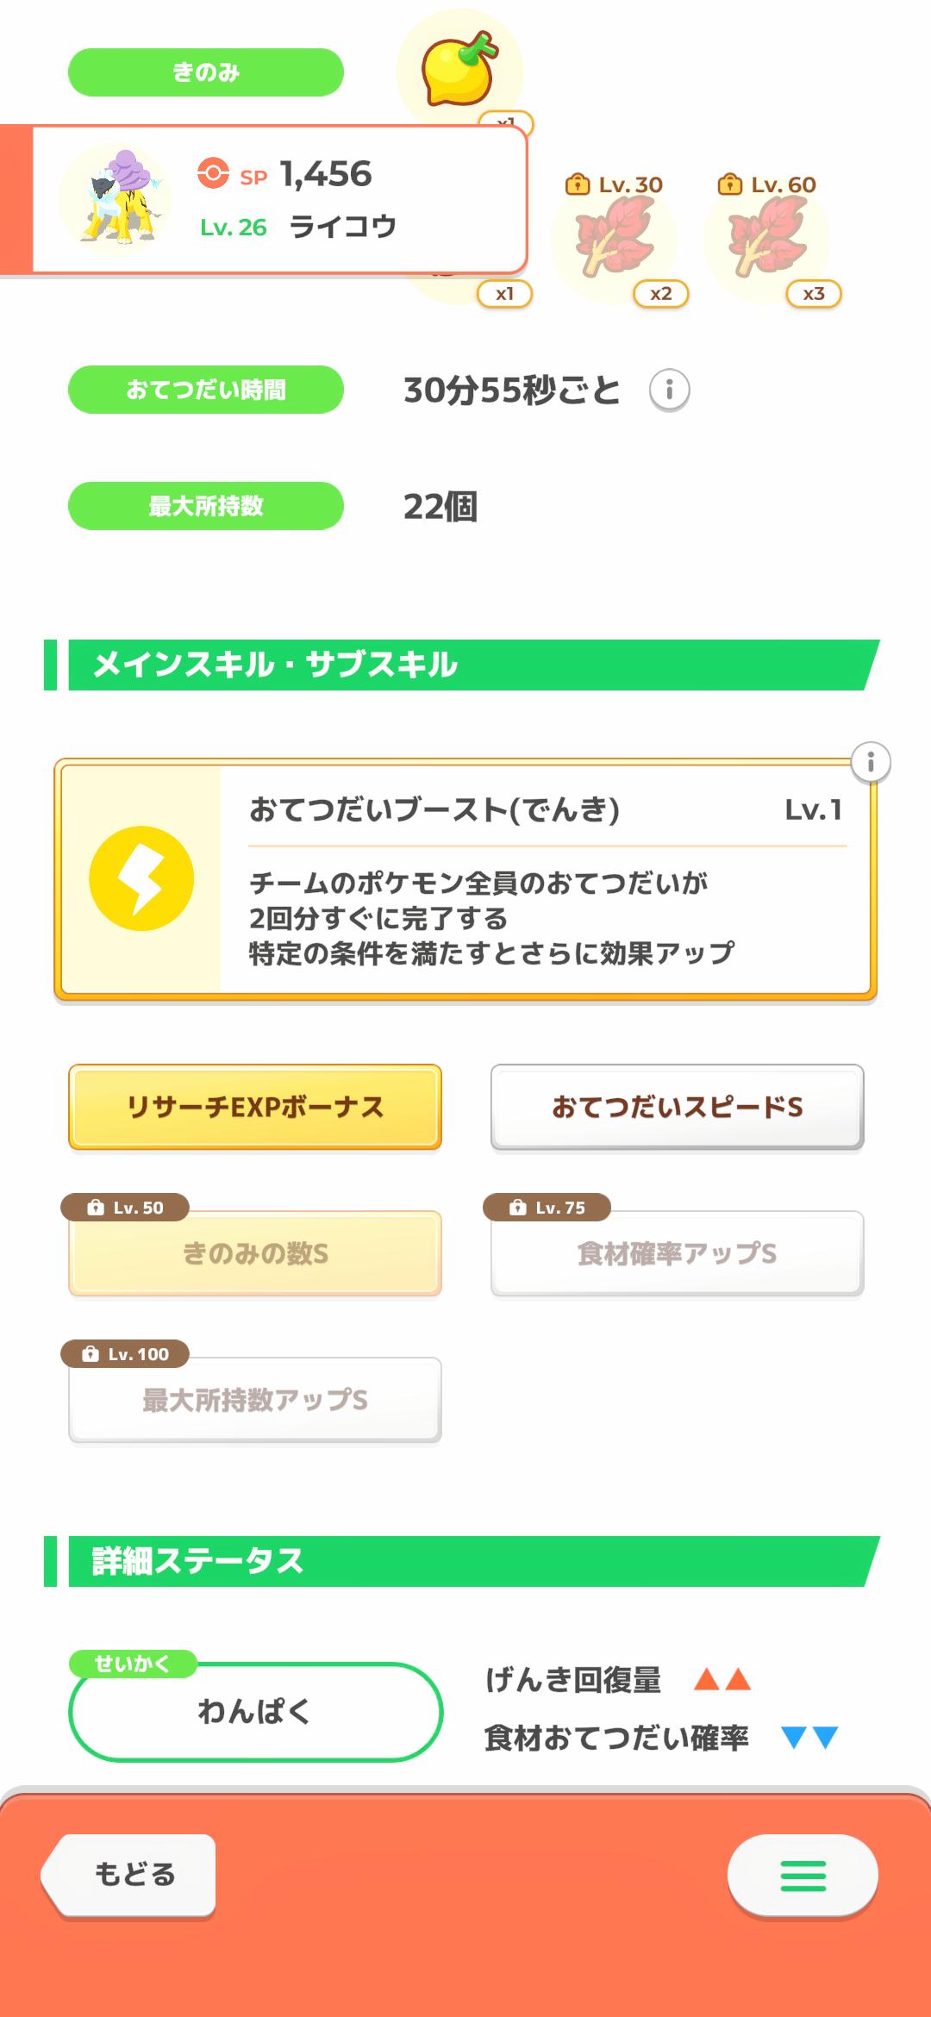Image resolution: width=931 pixels, height=2017 pixels.
Task: Tap locked 最大所持数アップS sub skill
Action: pos(255,1400)
